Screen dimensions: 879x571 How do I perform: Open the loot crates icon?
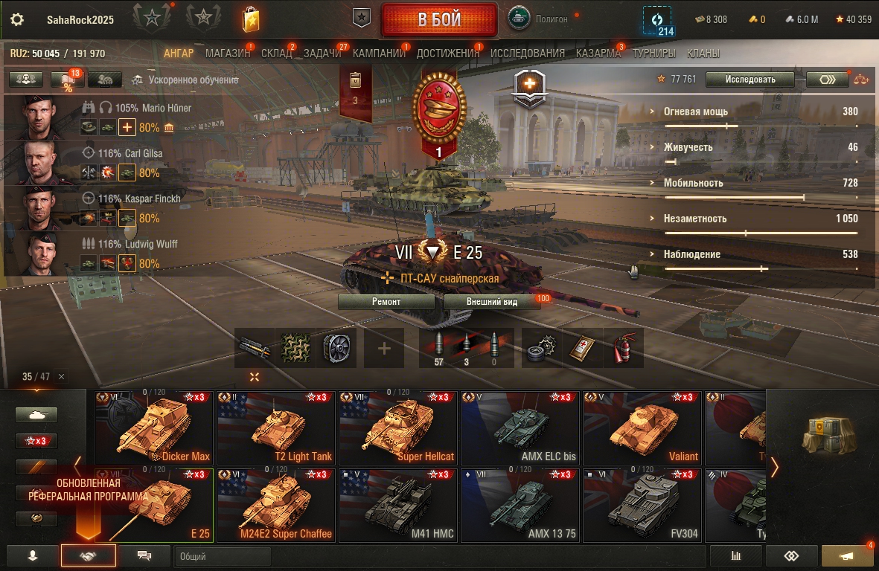828,434
